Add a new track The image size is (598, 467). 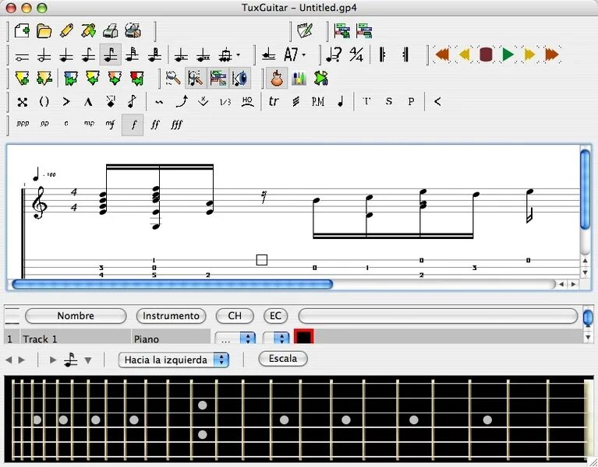click(x=341, y=30)
